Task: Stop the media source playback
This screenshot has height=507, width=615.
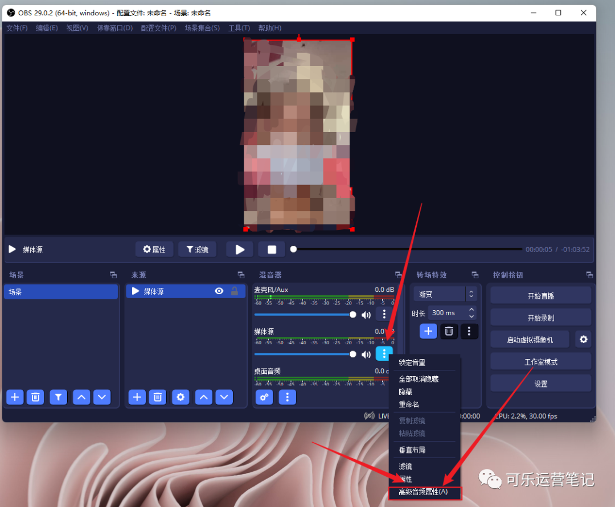Action: click(272, 250)
